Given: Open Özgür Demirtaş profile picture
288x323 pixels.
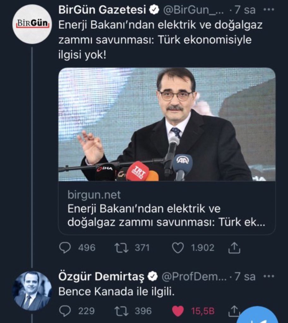Looking at the screenshot, I should (x=32, y=290).
